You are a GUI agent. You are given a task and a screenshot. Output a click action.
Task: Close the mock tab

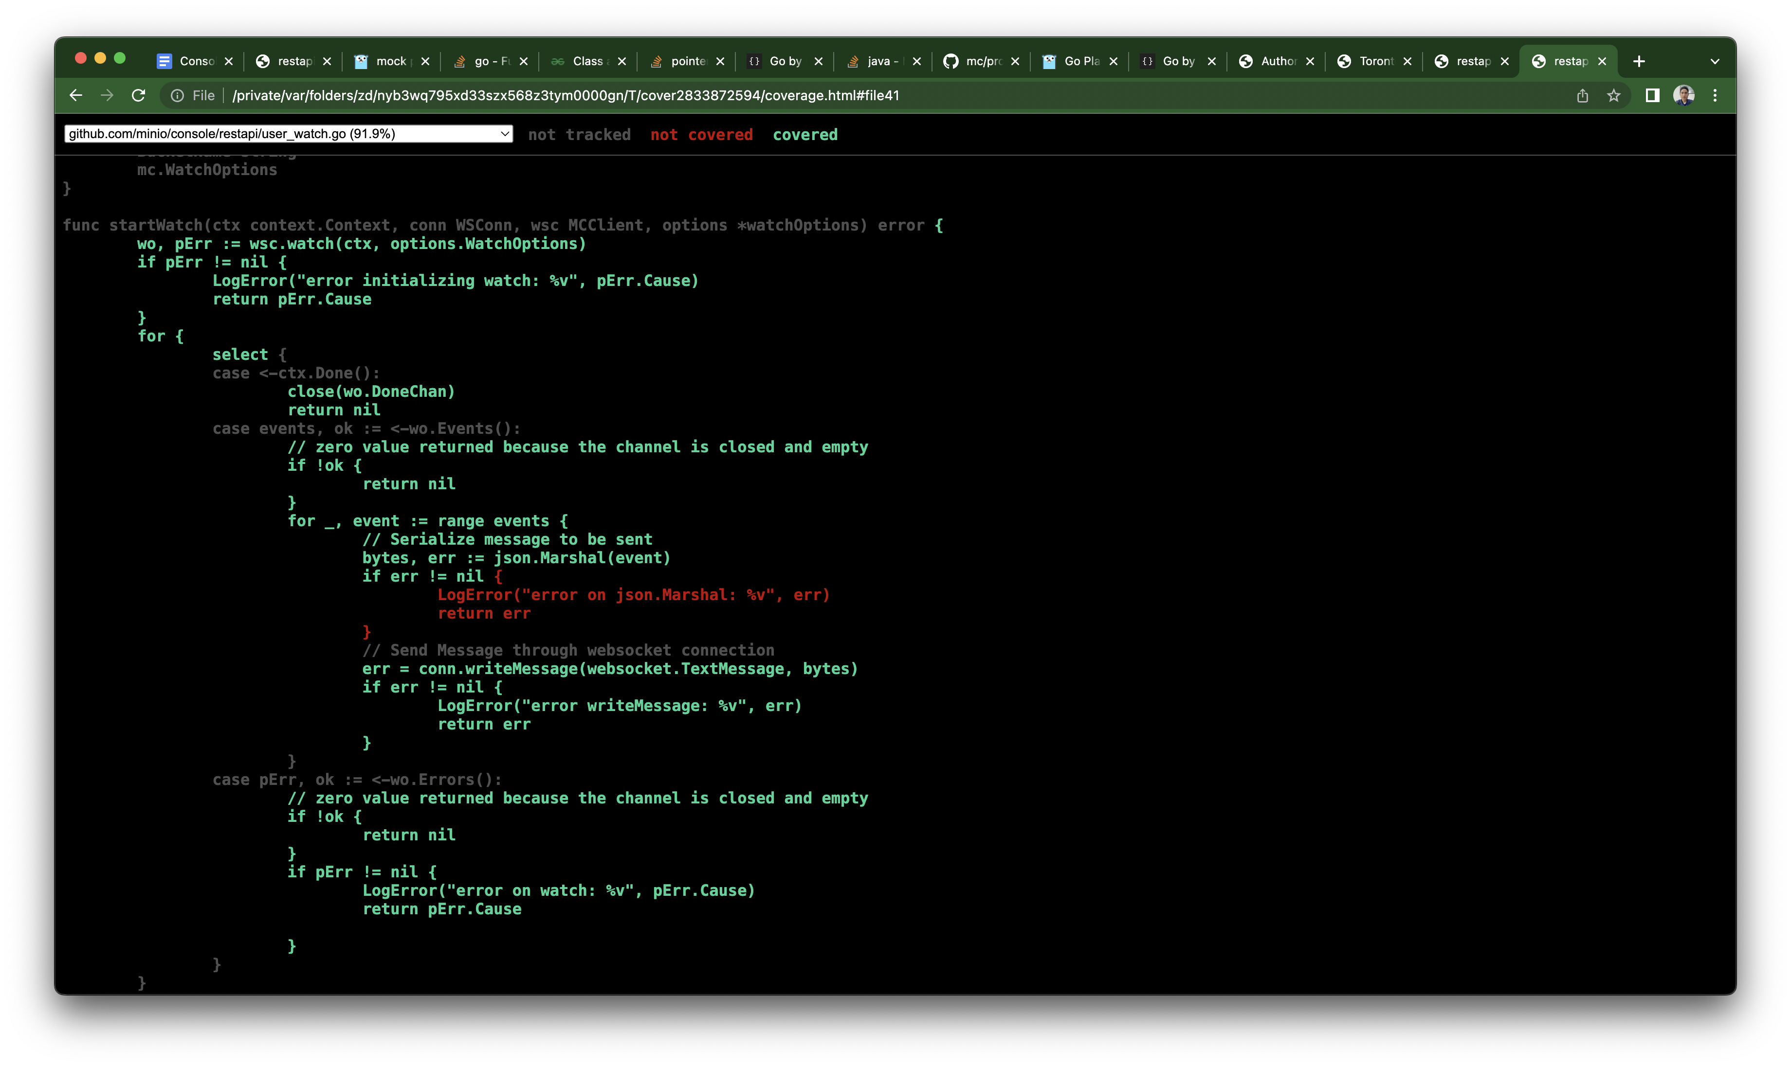[425, 61]
